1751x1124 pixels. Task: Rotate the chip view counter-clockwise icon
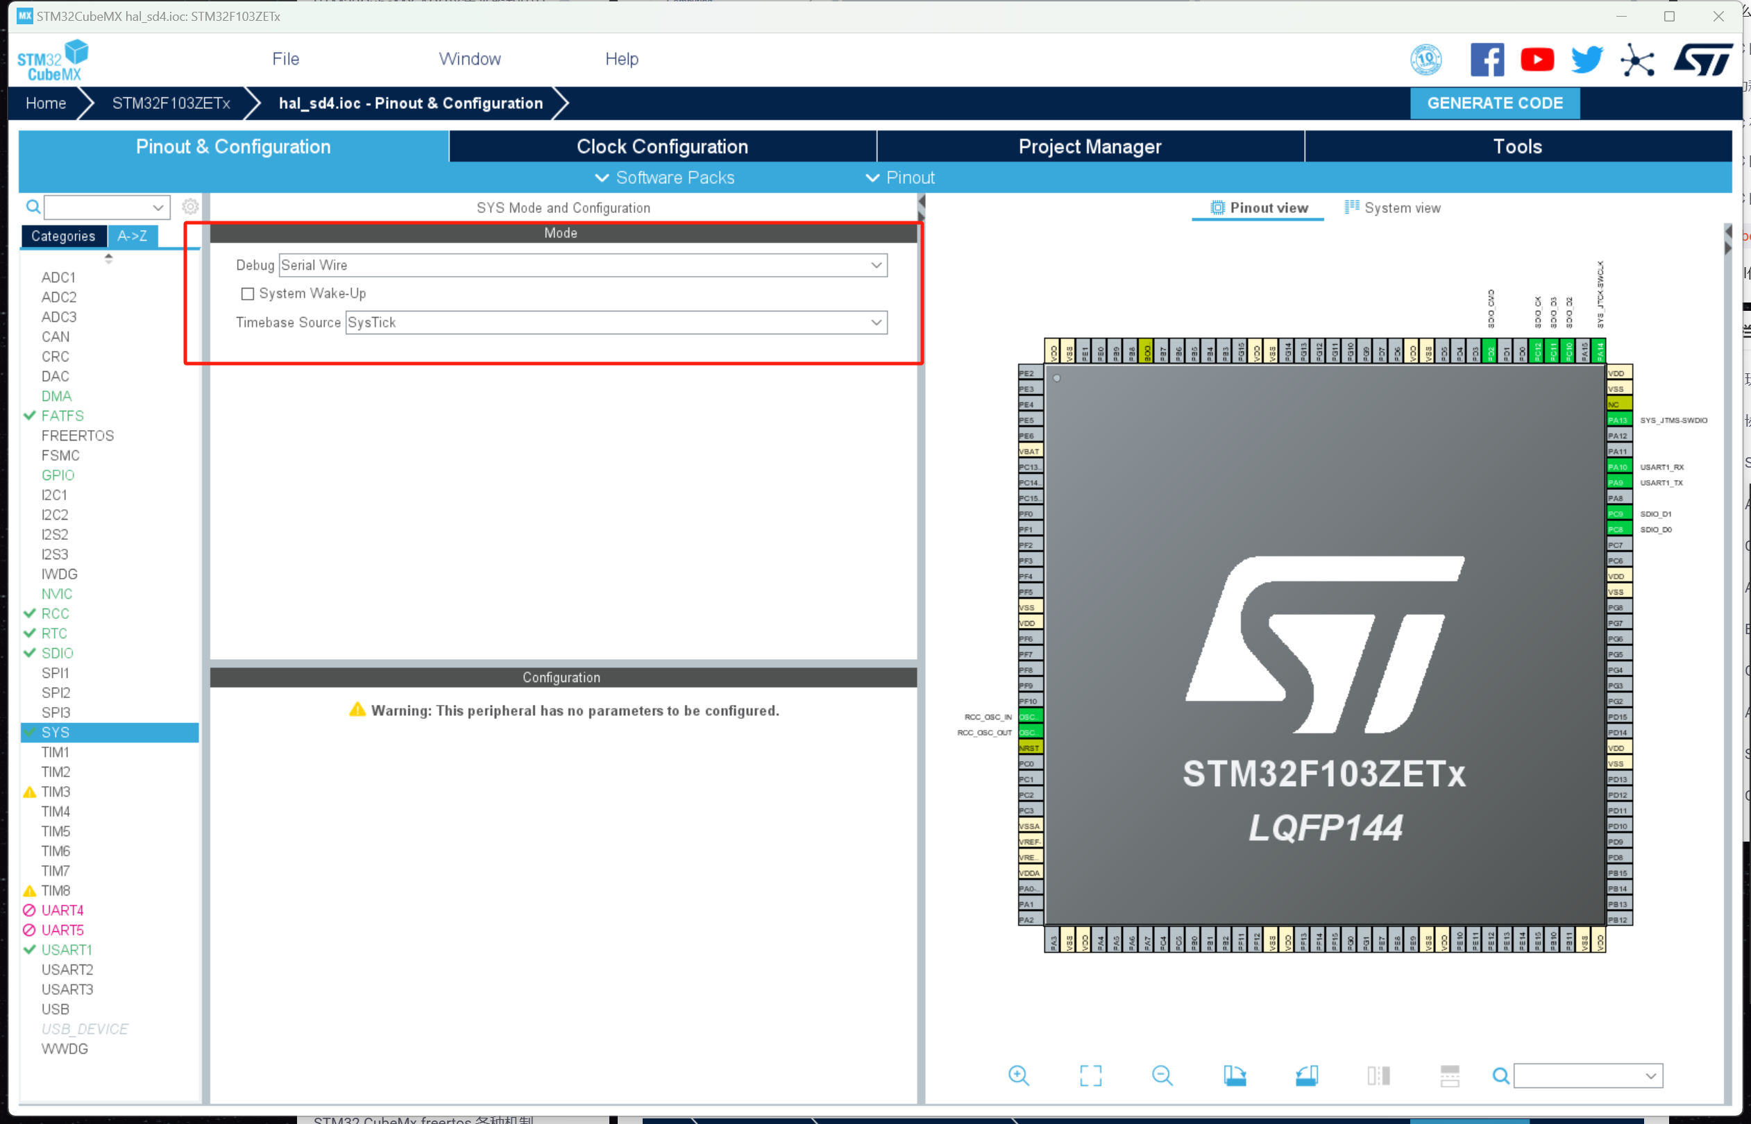tap(1307, 1075)
